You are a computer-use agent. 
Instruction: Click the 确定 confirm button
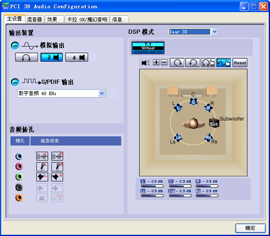pos(250,228)
